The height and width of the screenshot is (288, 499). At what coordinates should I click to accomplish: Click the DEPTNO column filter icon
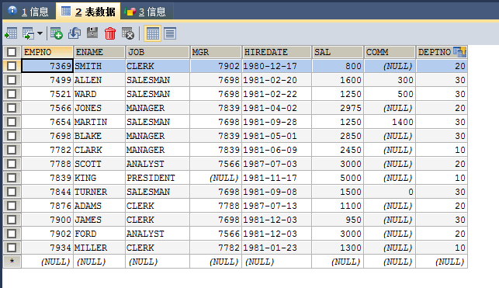point(459,51)
